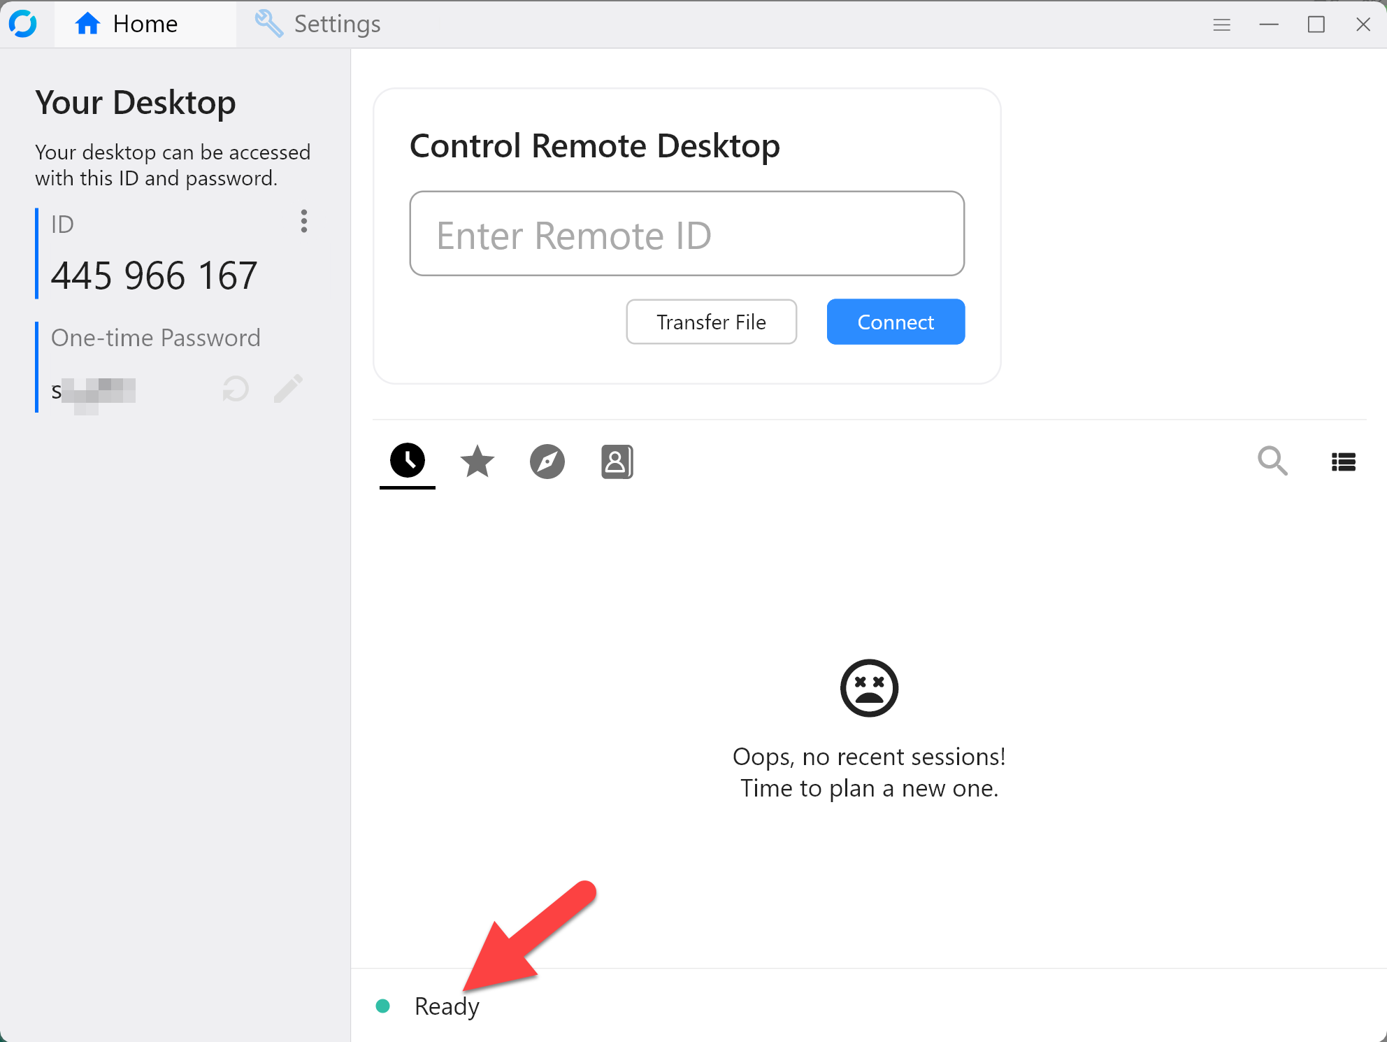Open the Favorites star tab
Screen dimensions: 1387x1042
coord(477,462)
